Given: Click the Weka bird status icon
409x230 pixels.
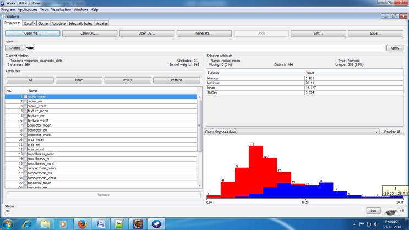Looking at the screenshot, I should tap(391, 211).
